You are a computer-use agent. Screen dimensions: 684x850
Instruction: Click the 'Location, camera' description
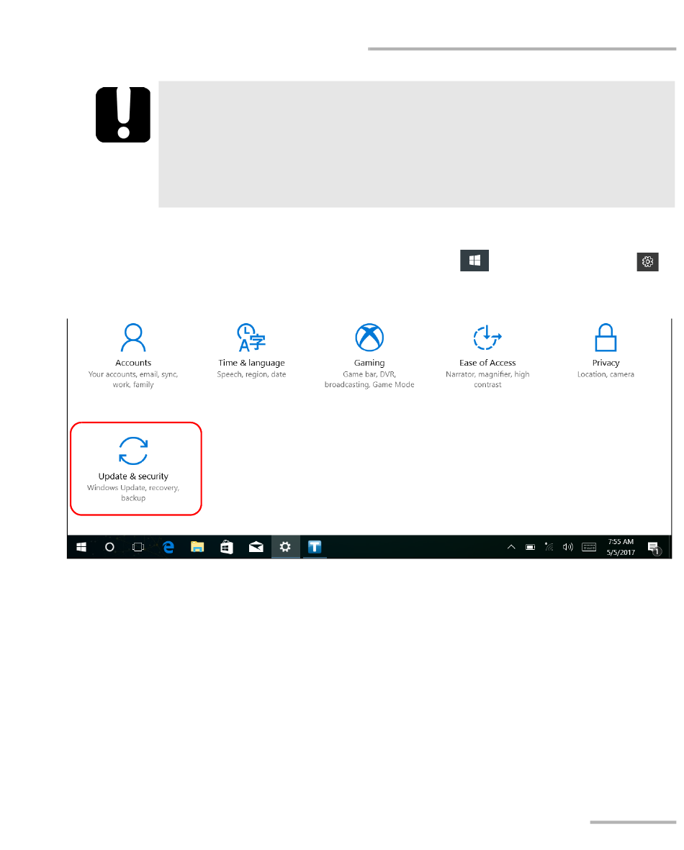(x=606, y=374)
